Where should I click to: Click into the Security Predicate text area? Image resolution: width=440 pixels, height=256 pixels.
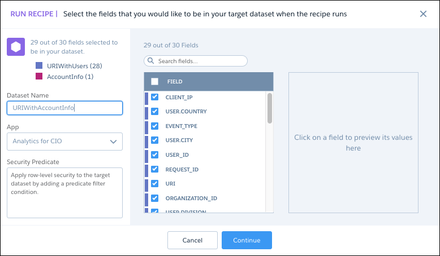[65, 193]
